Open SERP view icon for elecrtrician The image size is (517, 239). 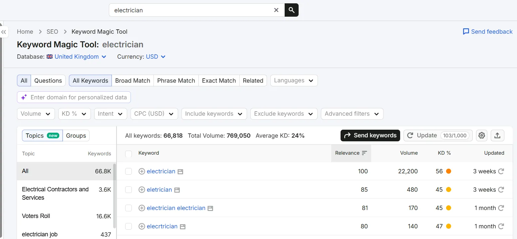point(182,227)
